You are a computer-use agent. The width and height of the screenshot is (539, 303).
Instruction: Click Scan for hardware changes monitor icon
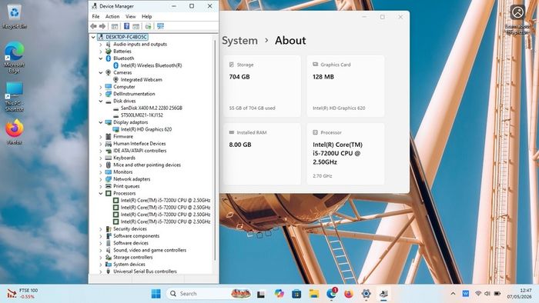pos(160,26)
